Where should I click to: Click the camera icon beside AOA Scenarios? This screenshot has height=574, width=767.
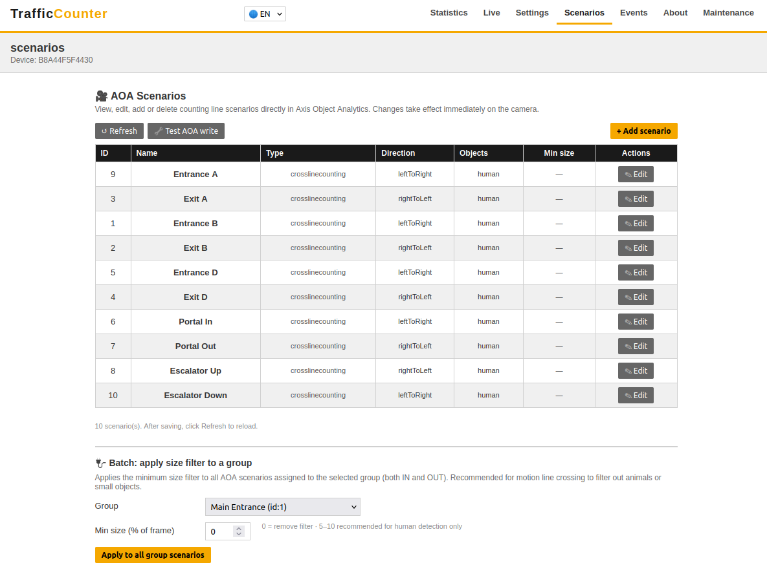[x=101, y=96]
